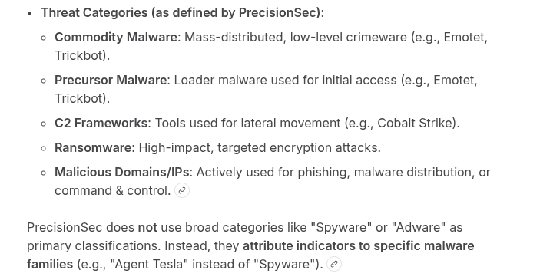Click the phrase "Loader malware used for initial access"
Screen dimensions: 540x280
(x=285, y=80)
